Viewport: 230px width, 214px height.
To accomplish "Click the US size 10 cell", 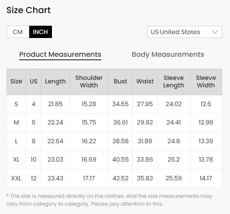I will click(34, 159).
